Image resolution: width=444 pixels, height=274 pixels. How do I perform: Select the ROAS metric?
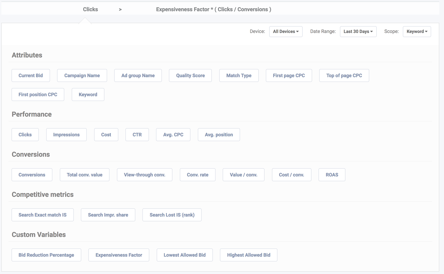coord(332,175)
